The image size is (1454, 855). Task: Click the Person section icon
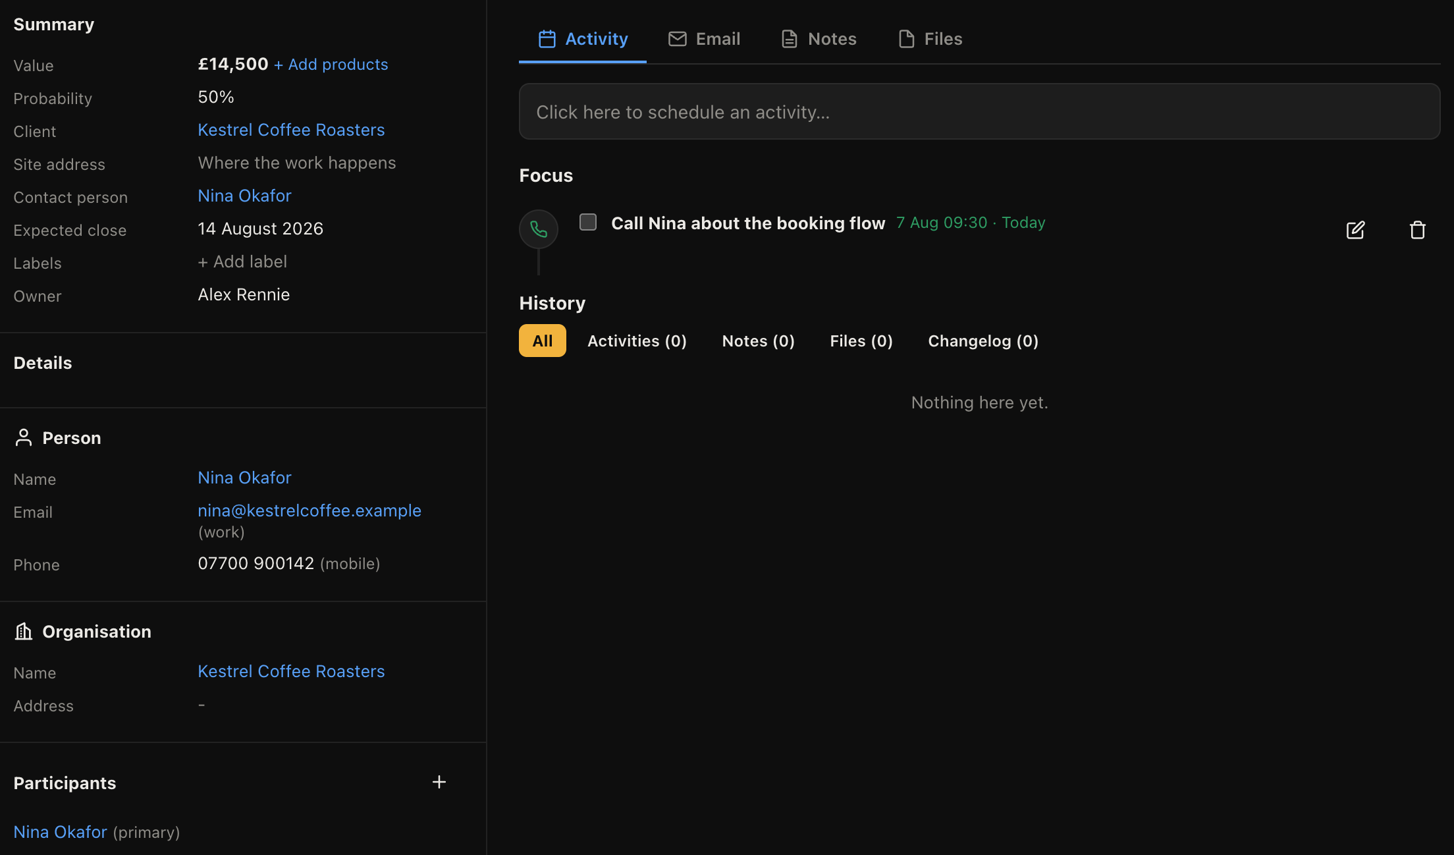(23, 438)
